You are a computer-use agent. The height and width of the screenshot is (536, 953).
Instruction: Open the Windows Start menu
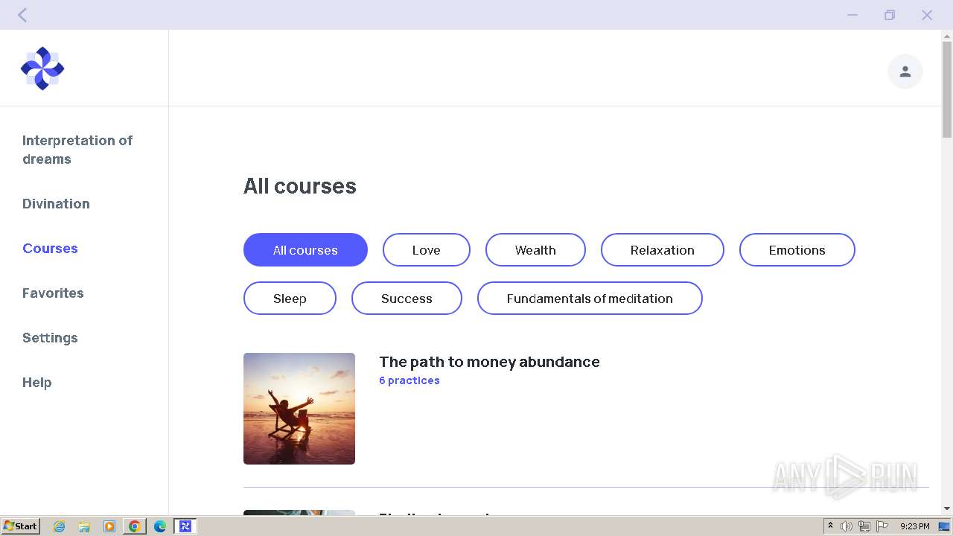click(x=20, y=526)
